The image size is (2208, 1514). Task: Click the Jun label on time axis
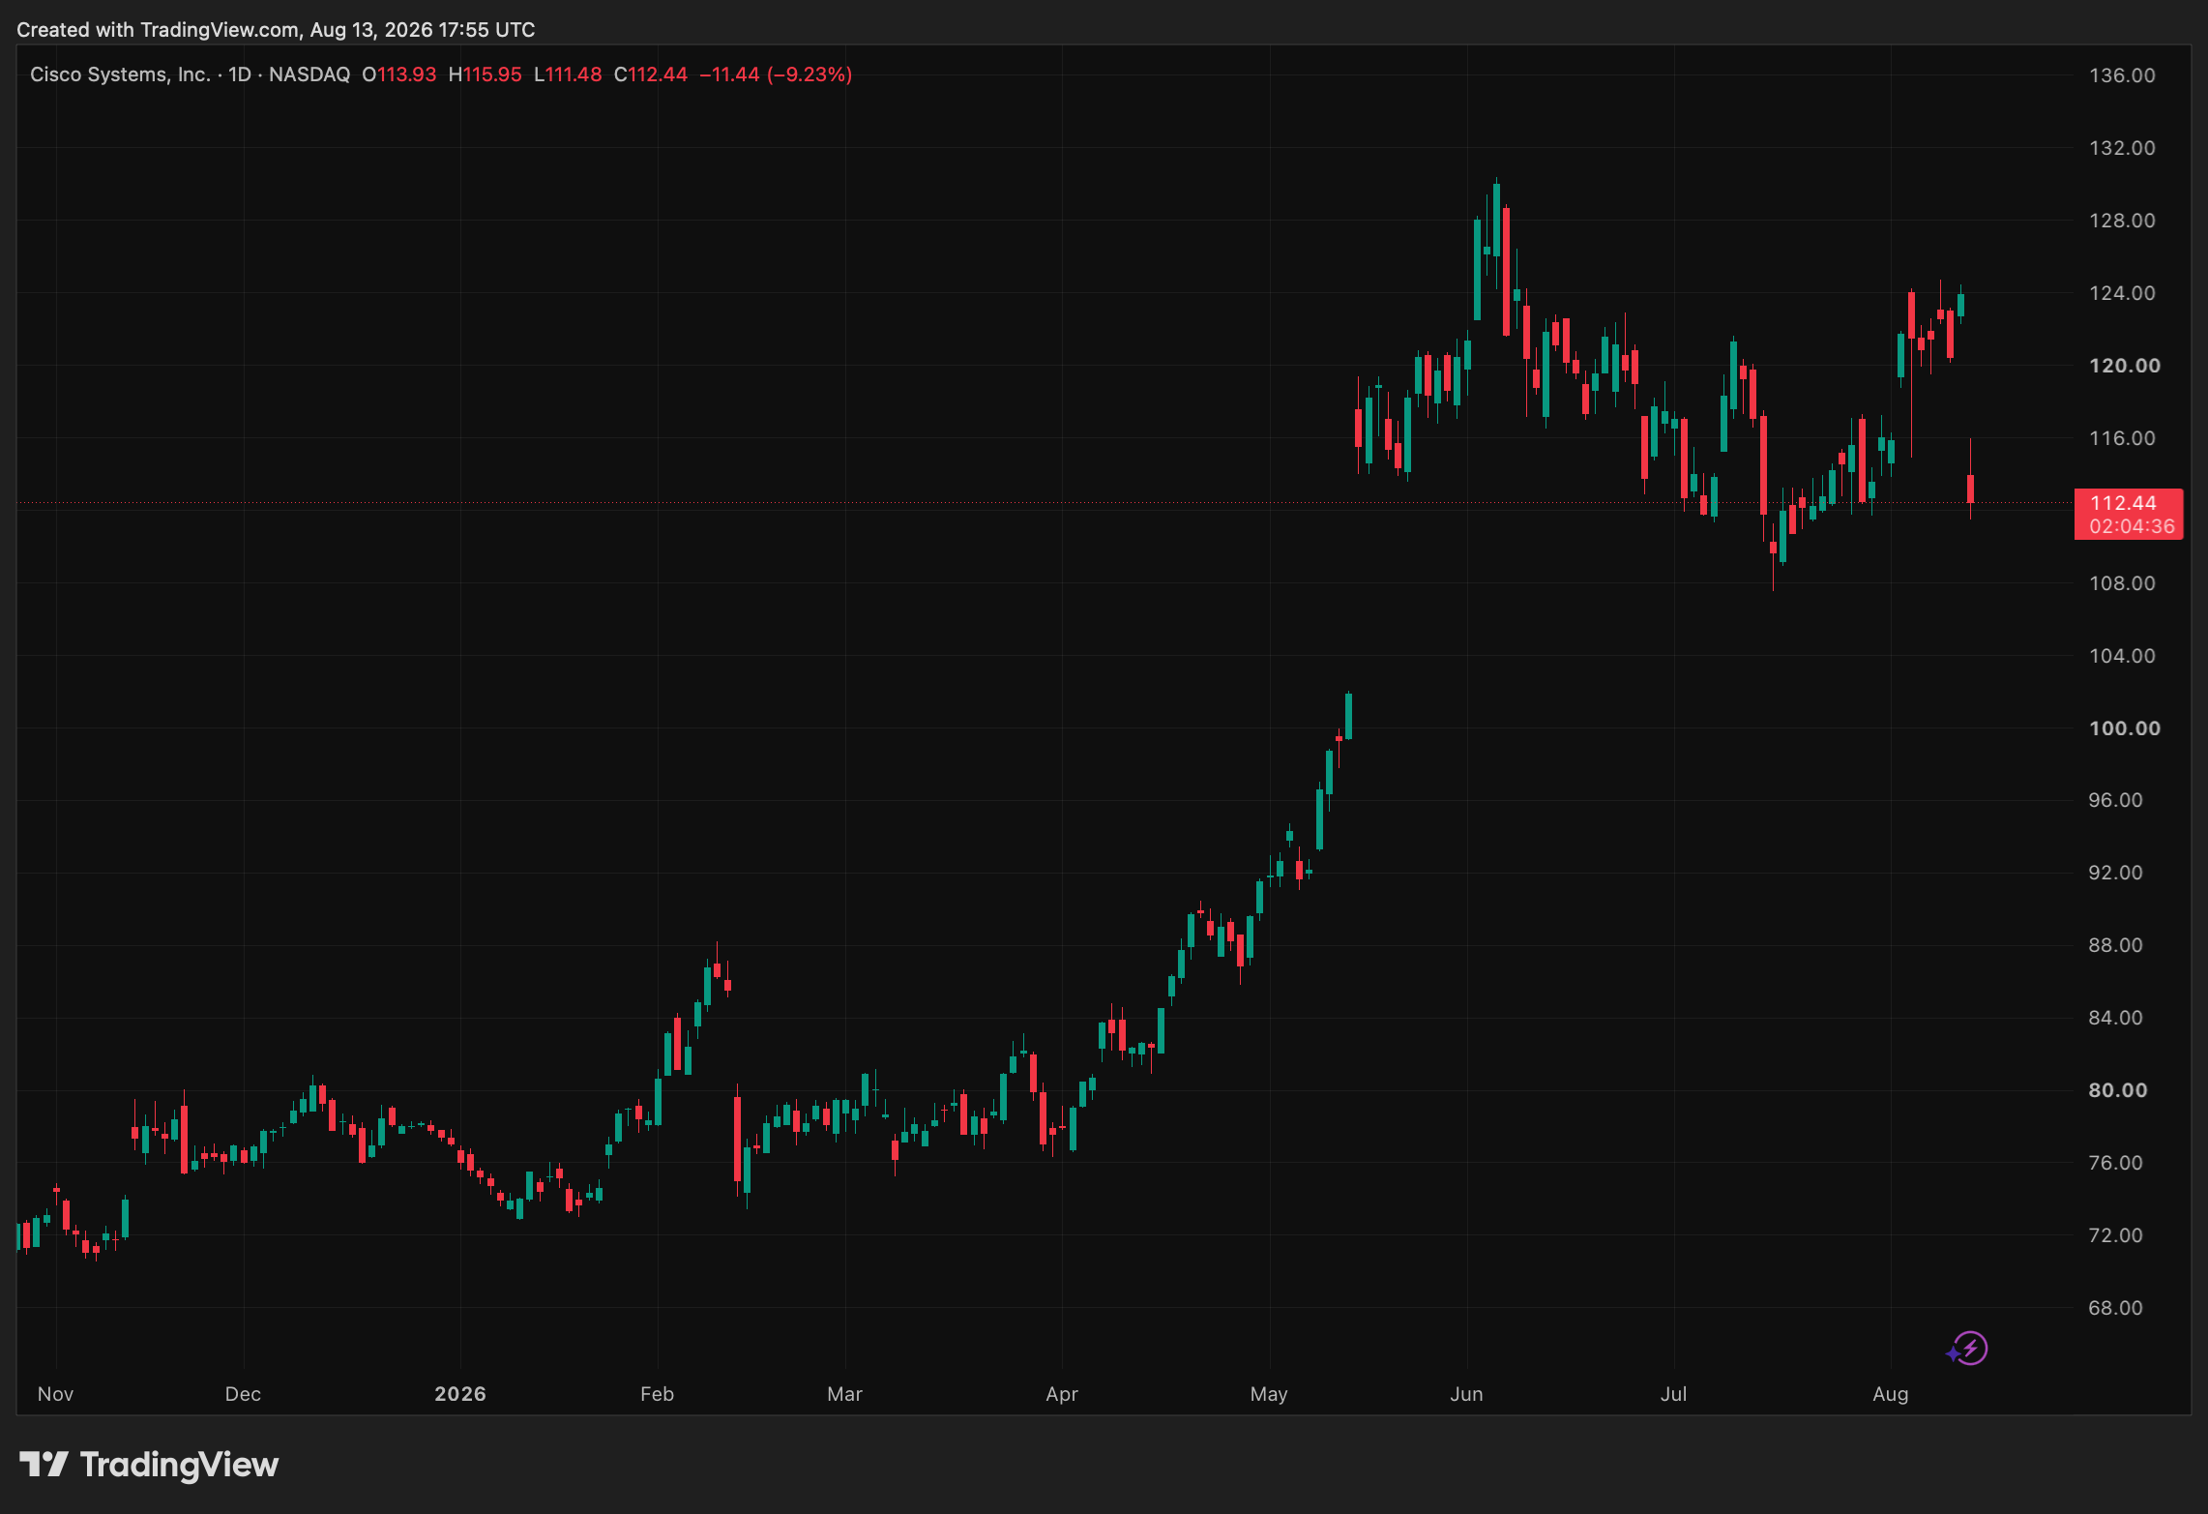coord(1466,1394)
